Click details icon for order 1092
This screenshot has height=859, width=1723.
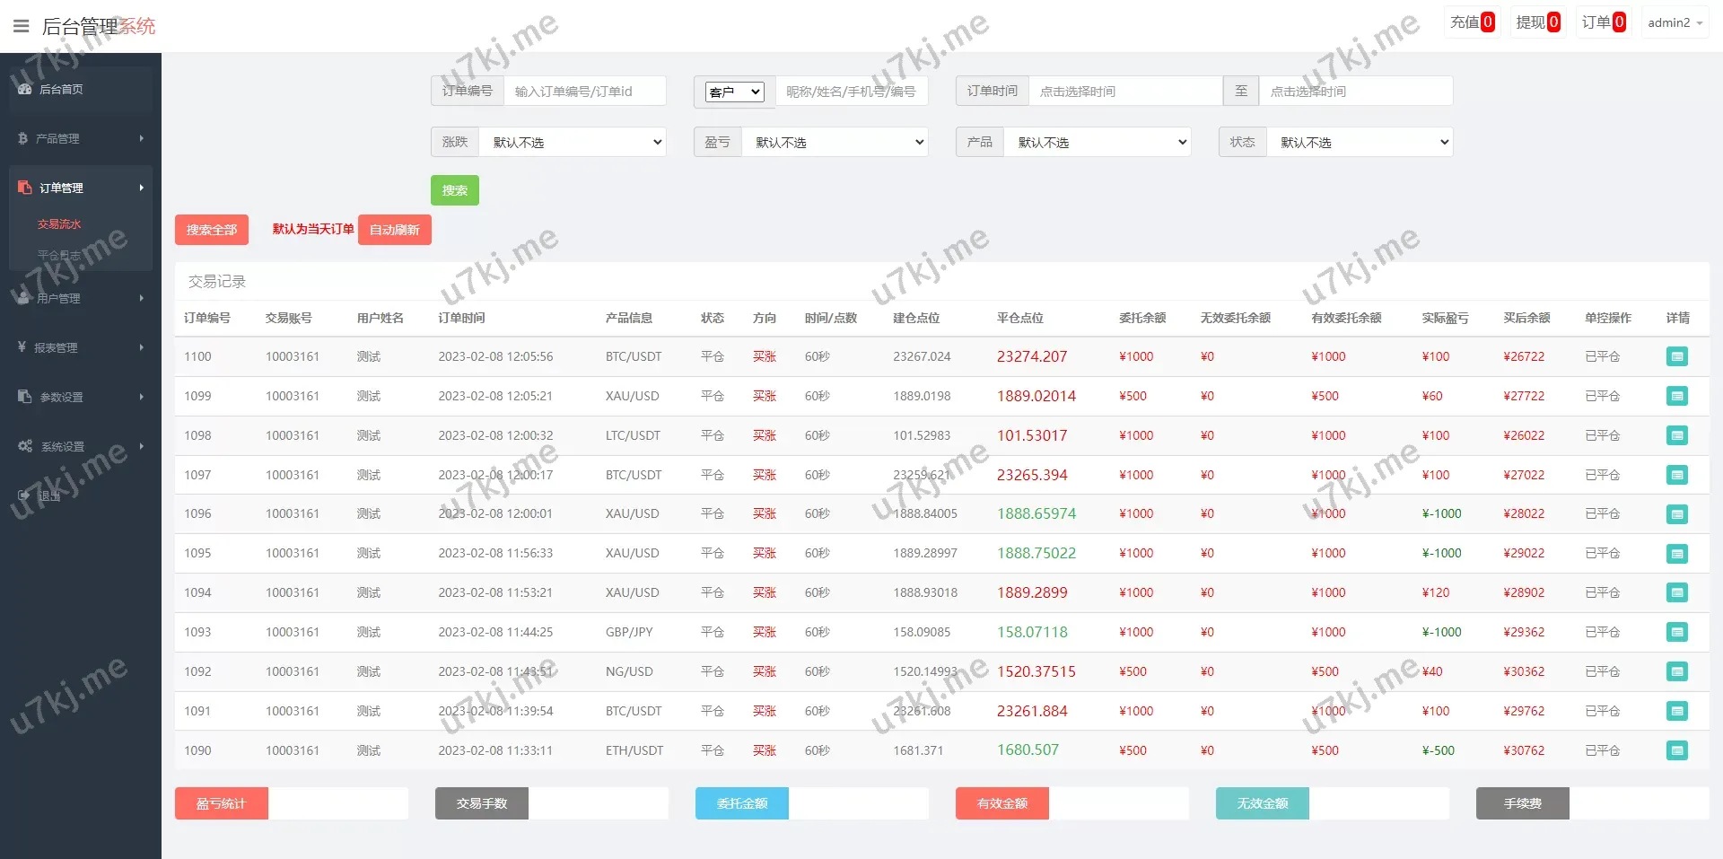[x=1676, y=671]
